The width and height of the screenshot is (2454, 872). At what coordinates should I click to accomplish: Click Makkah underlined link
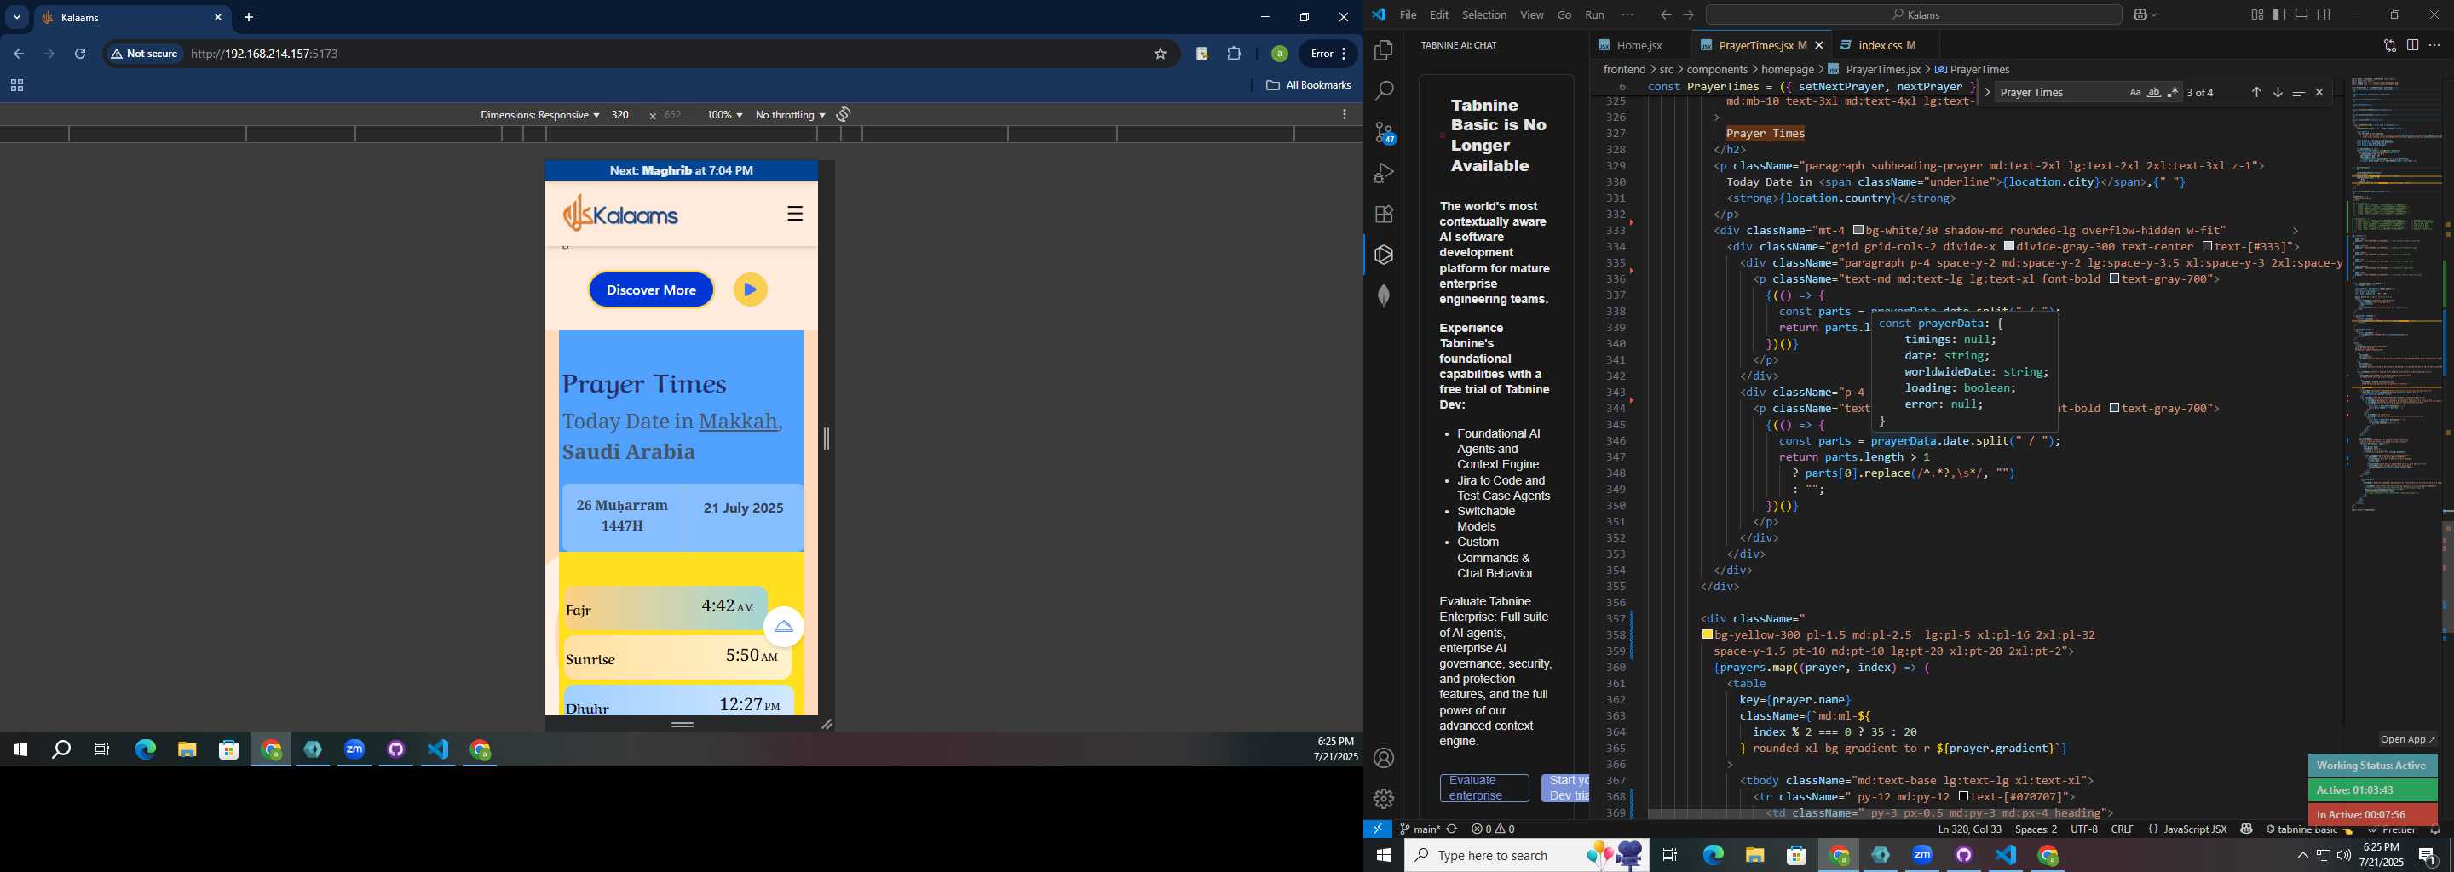pyautogui.click(x=740, y=421)
